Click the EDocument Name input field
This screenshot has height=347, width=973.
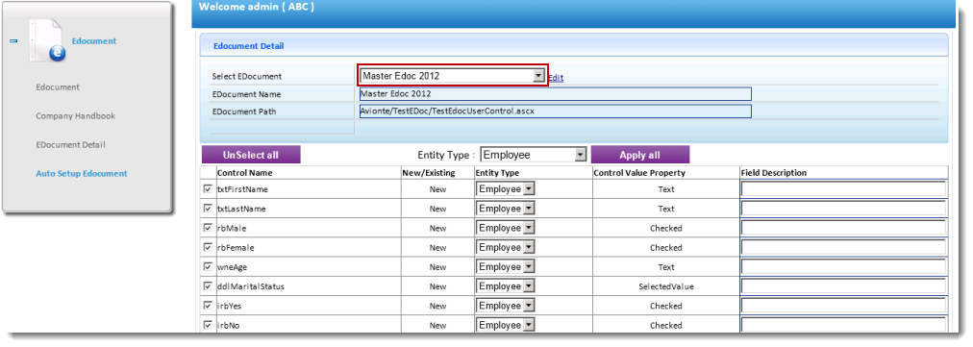click(x=556, y=94)
